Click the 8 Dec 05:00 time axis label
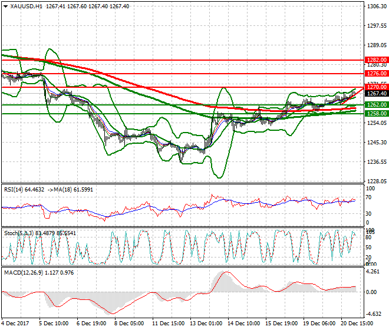 (x=129, y=324)
